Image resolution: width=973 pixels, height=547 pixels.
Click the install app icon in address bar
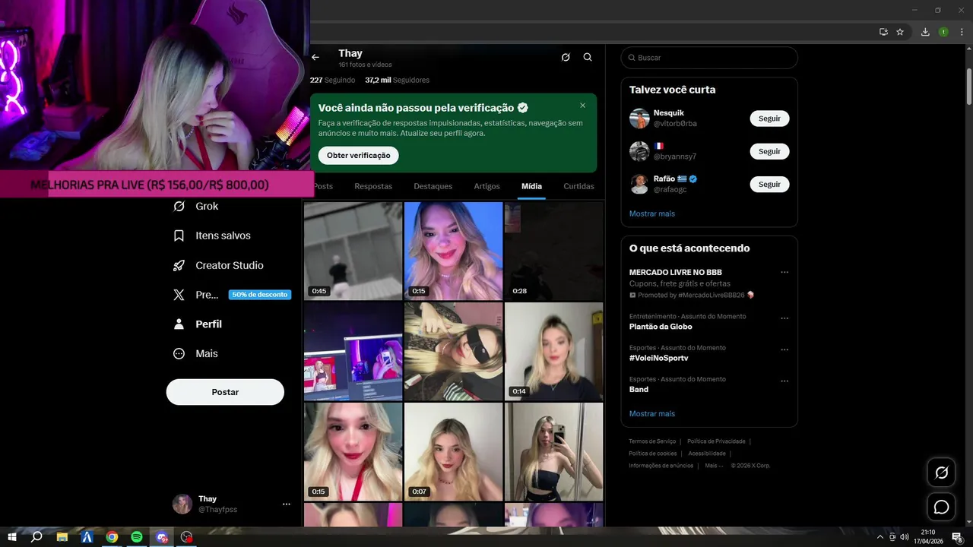tap(883, 32)
